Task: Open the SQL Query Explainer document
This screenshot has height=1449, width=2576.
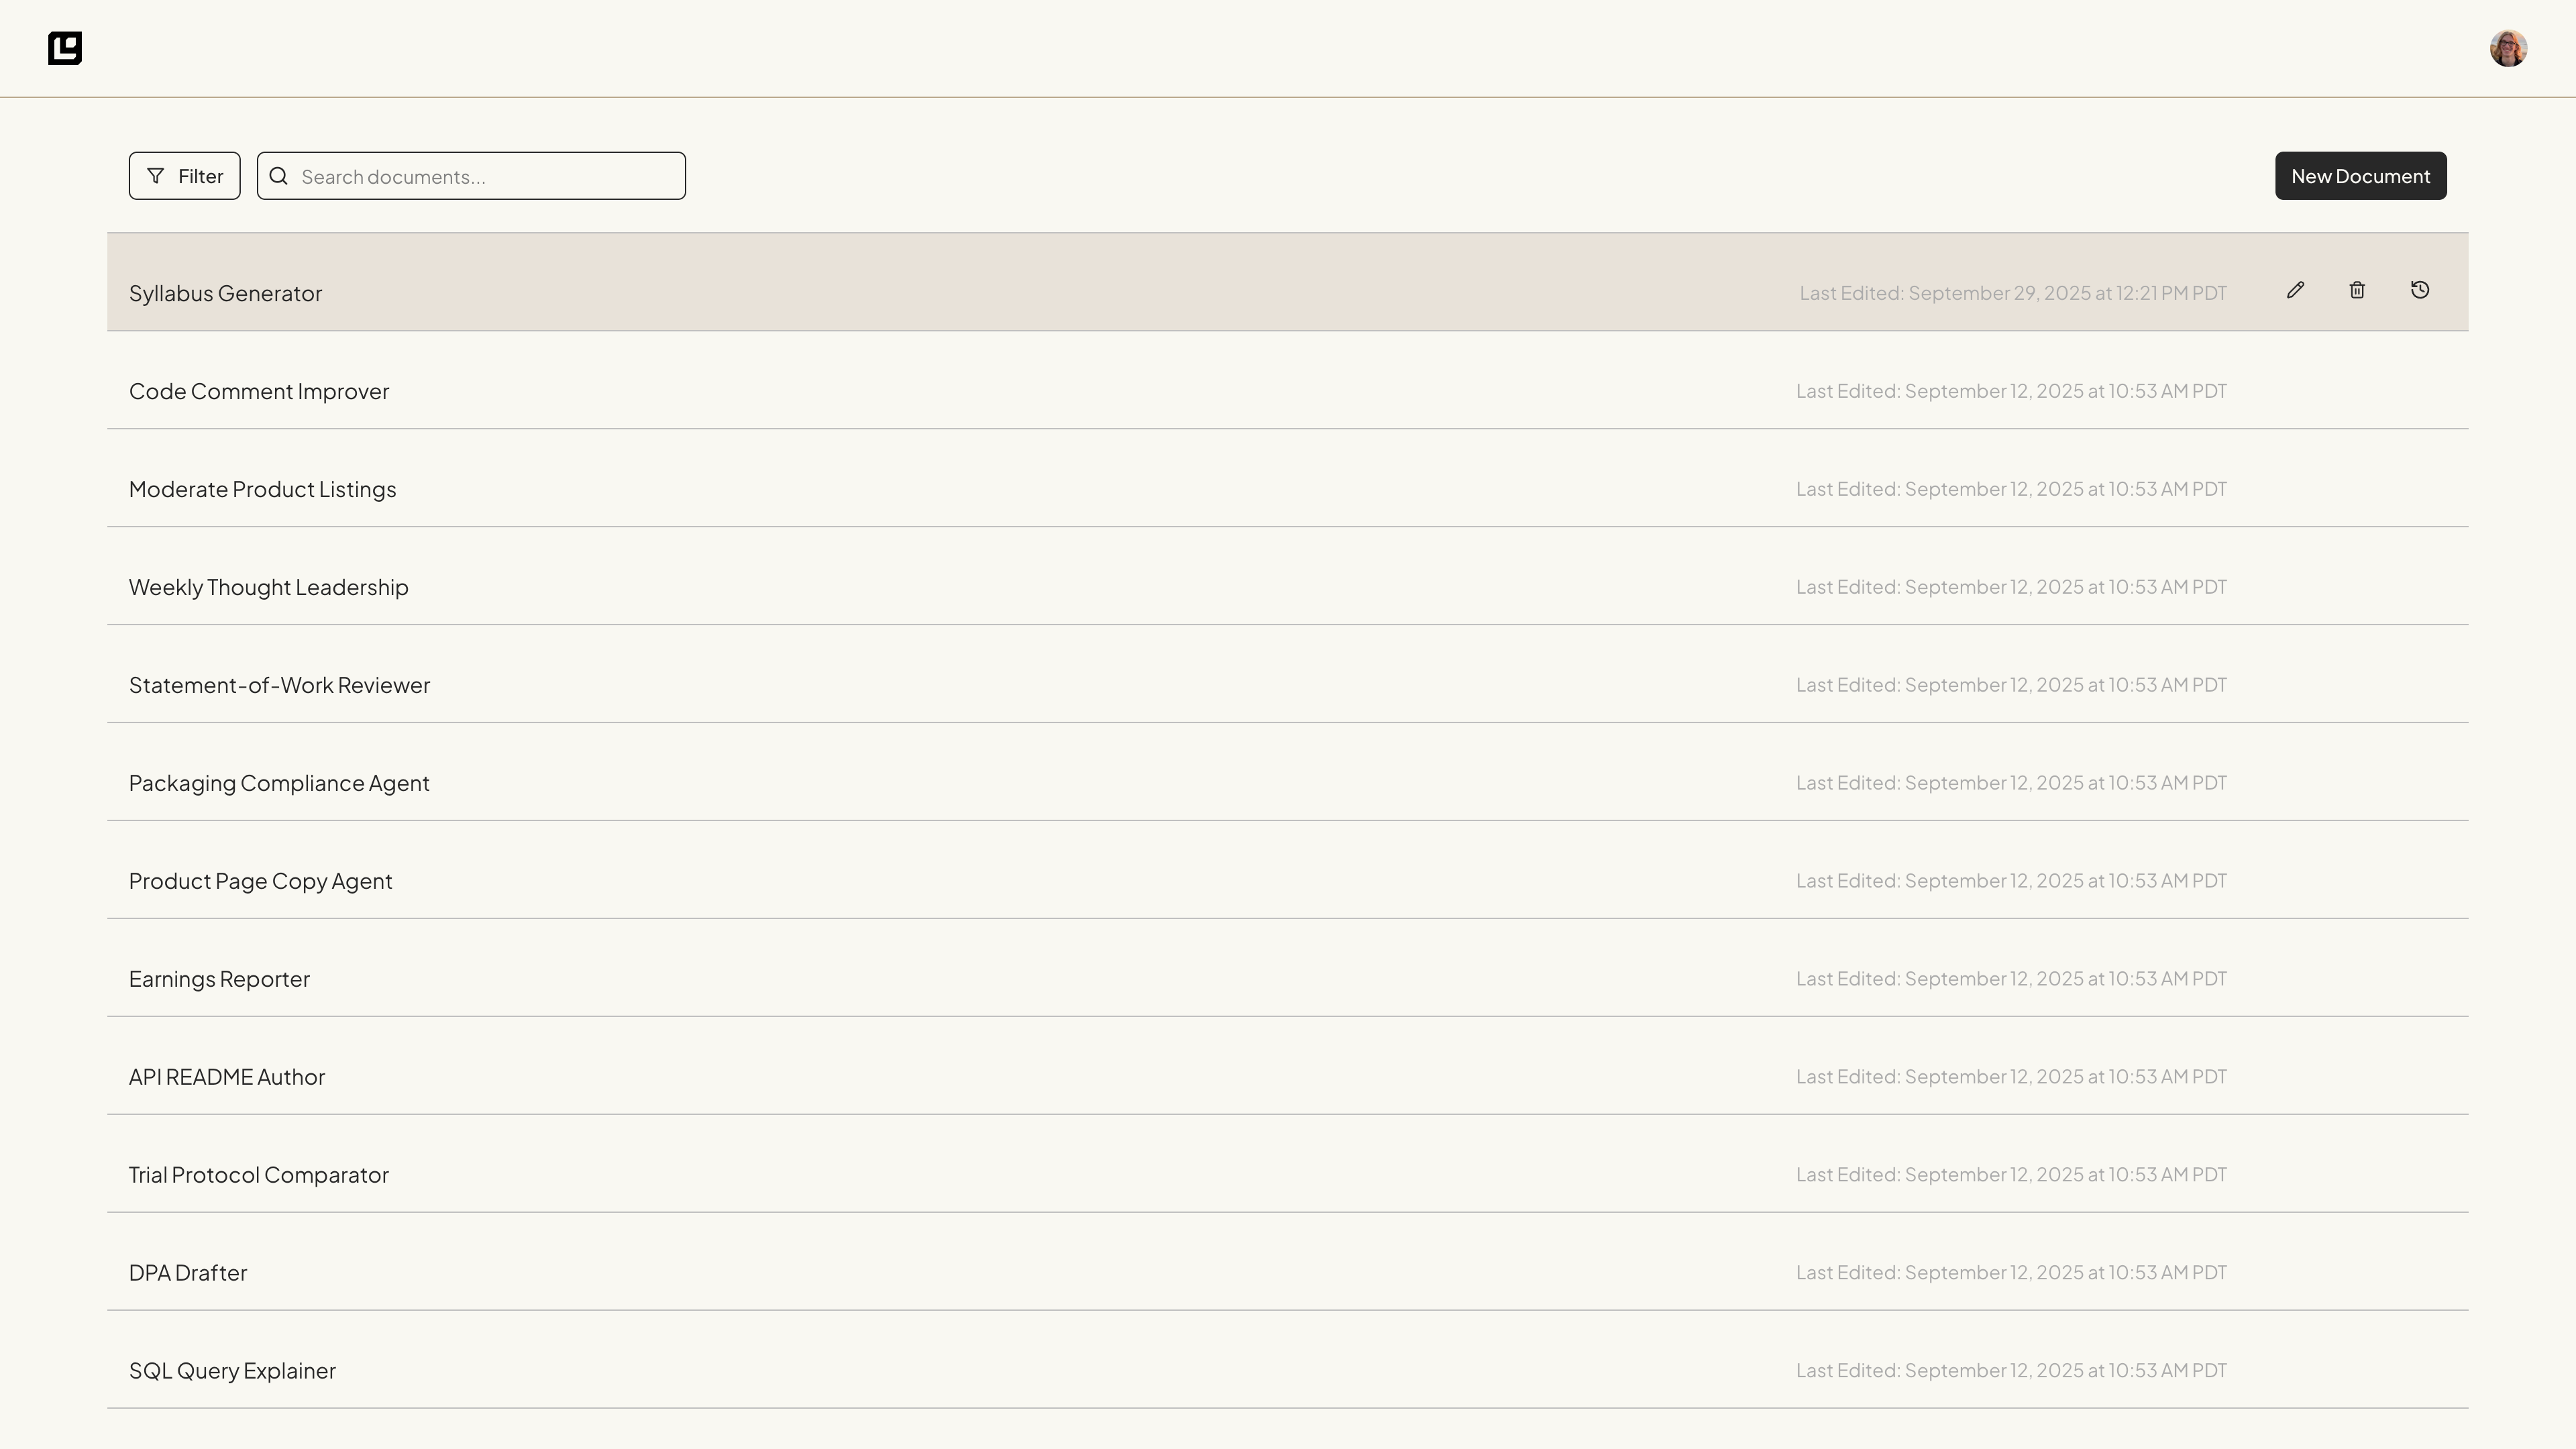Action: click(233, 1371)
